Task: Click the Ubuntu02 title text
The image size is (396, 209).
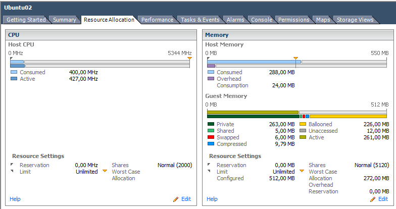Action: point(18,8)
